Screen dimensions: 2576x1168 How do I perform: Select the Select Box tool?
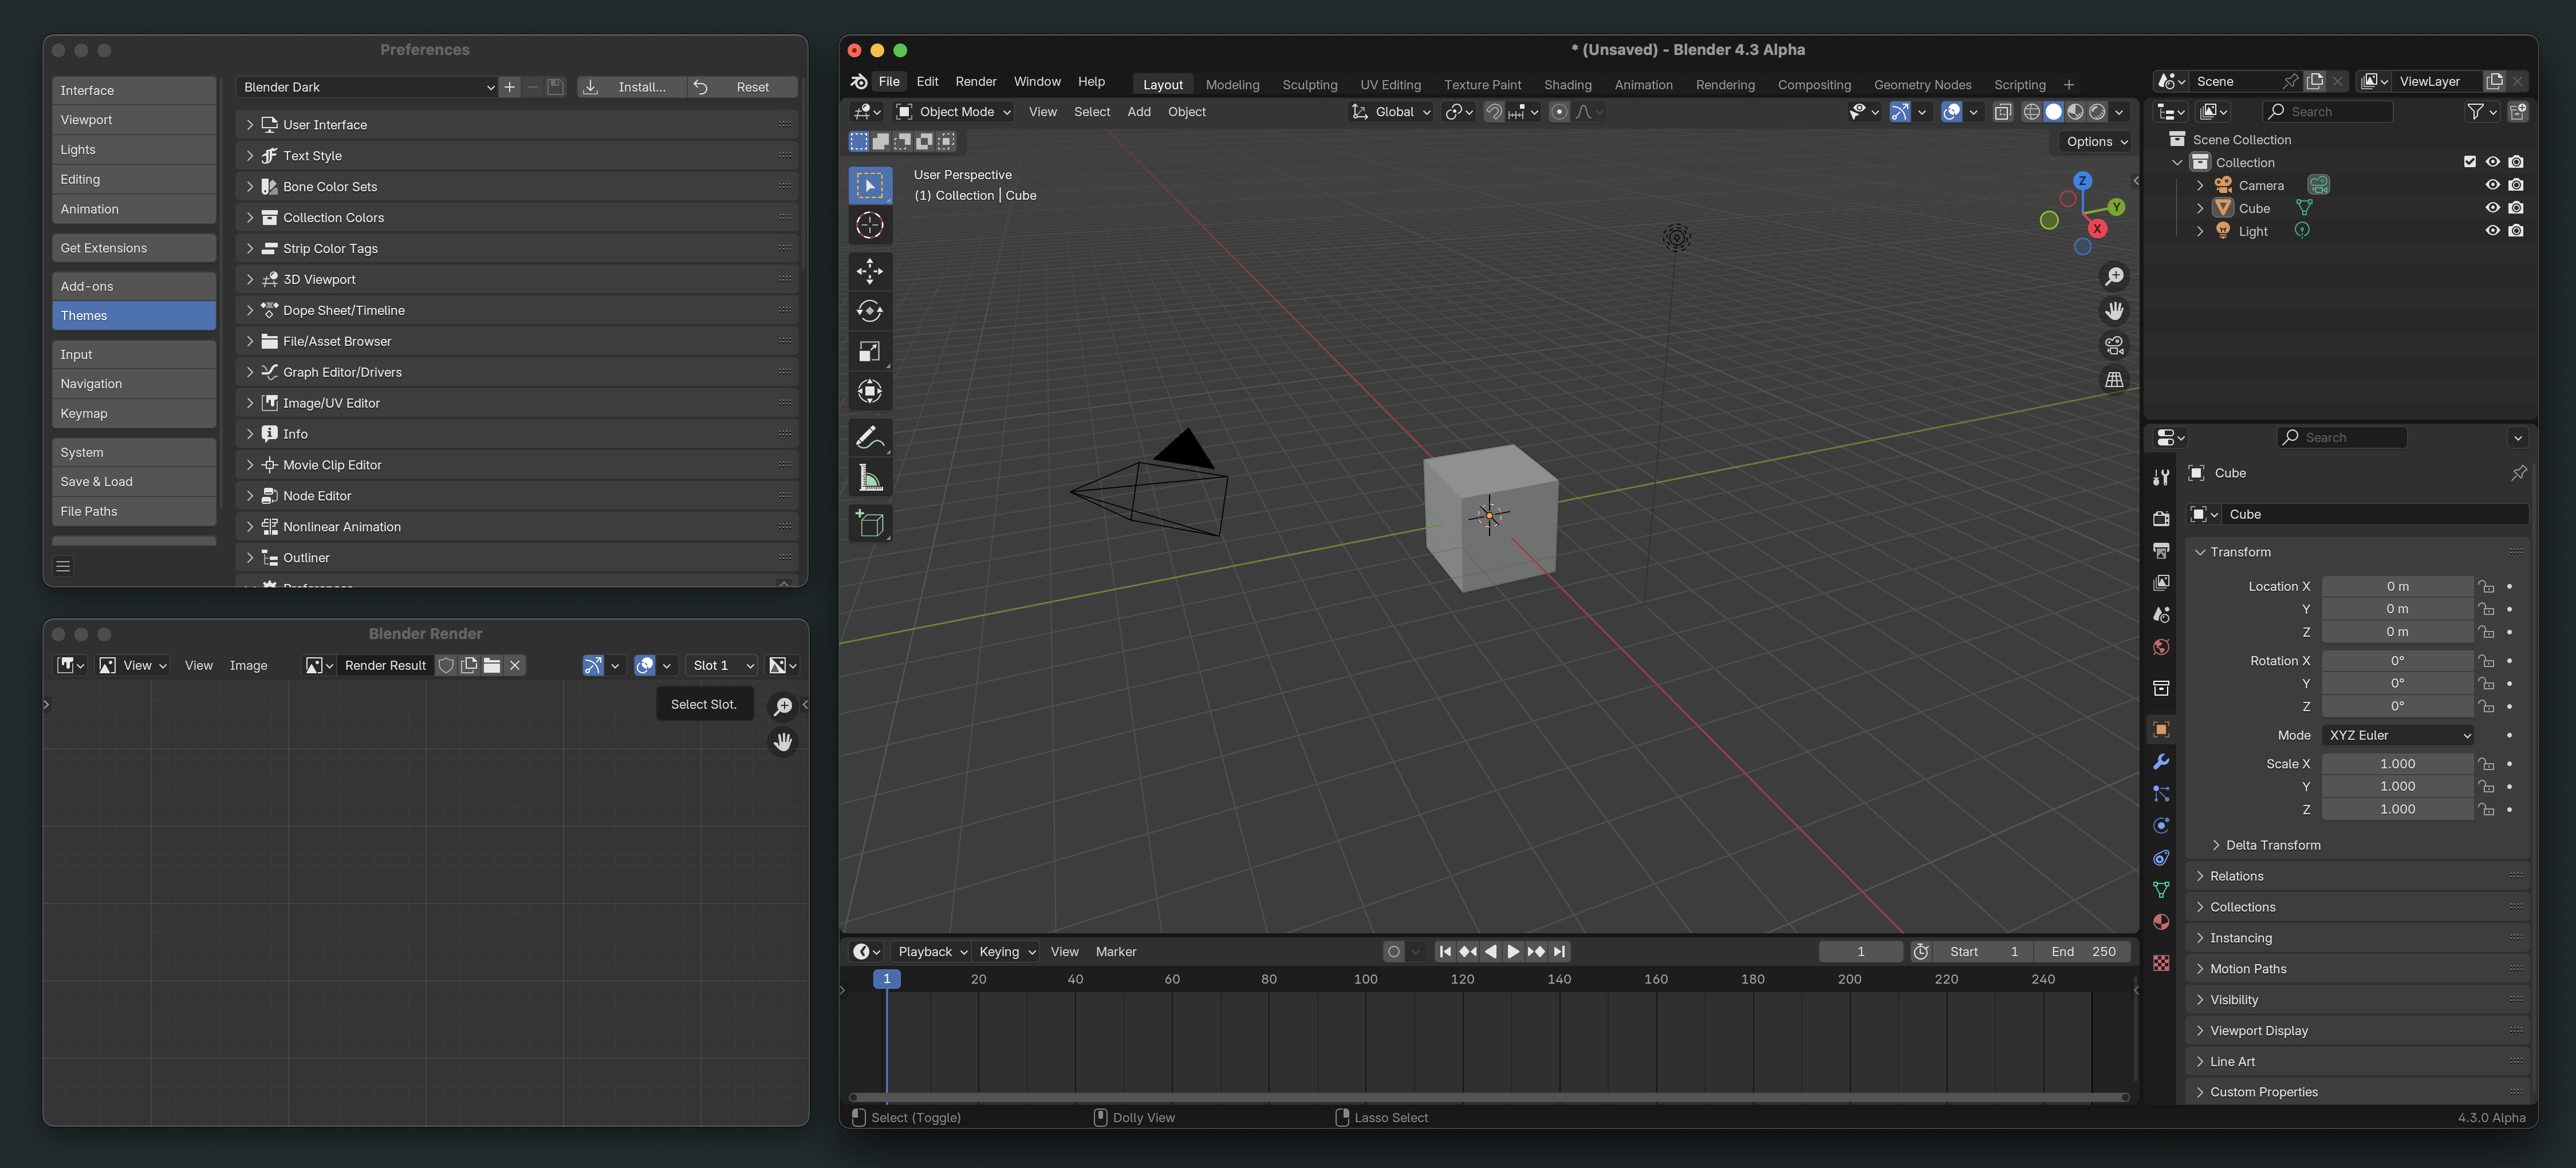tap(869, 186)
